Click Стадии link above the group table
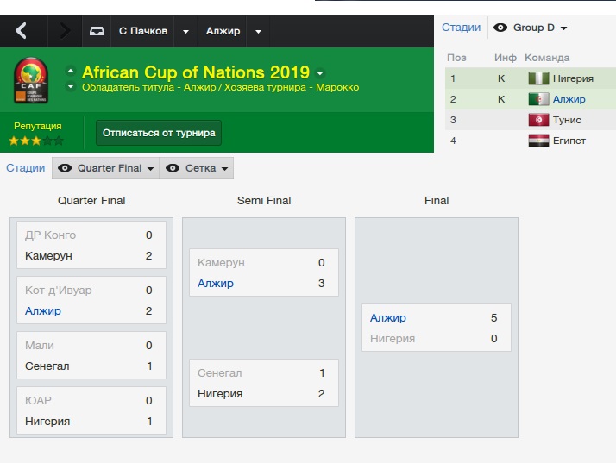 point(461,28)
